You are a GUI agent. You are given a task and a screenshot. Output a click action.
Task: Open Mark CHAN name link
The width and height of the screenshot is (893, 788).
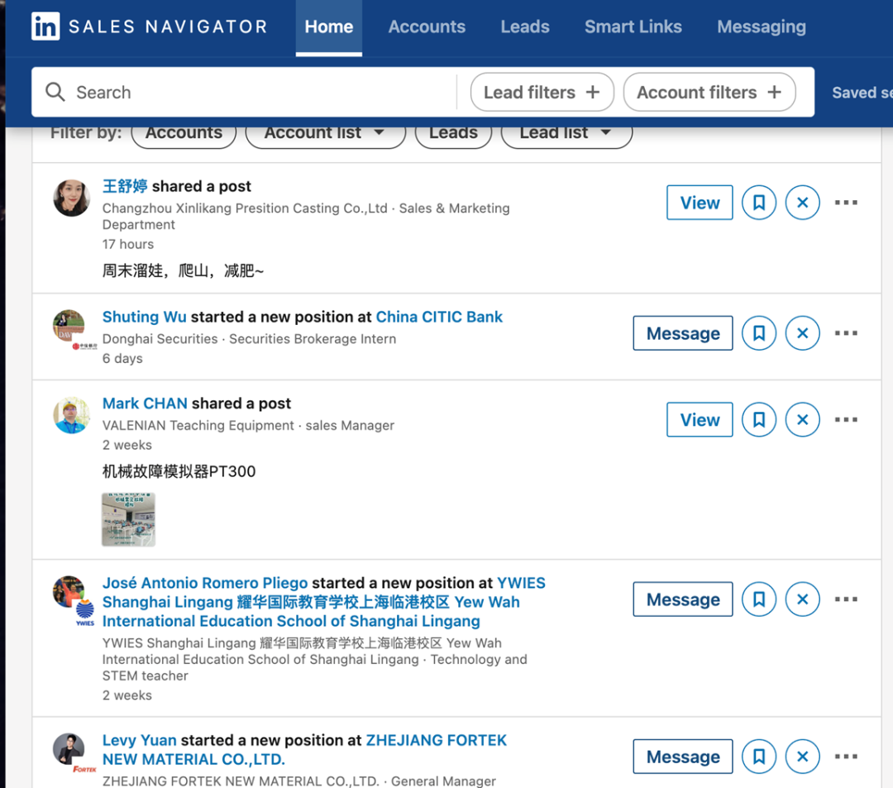point(145,404)
